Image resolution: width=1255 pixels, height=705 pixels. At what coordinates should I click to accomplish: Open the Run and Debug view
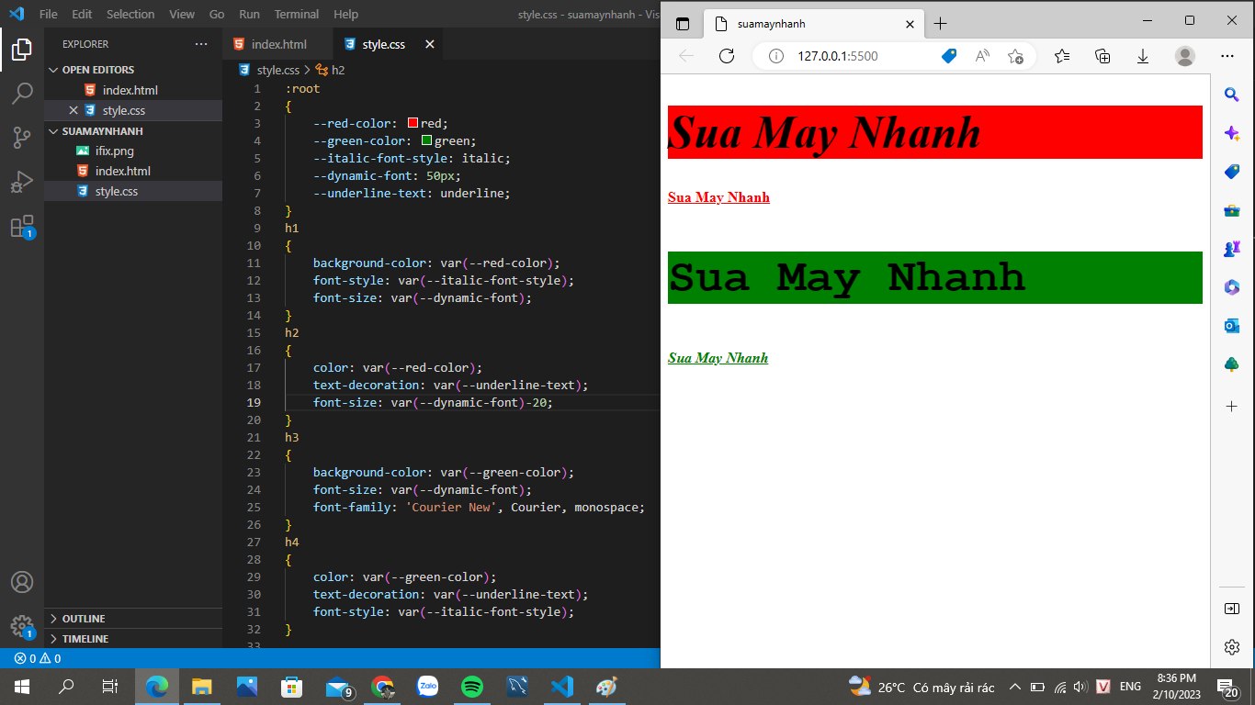coord(22,182)
